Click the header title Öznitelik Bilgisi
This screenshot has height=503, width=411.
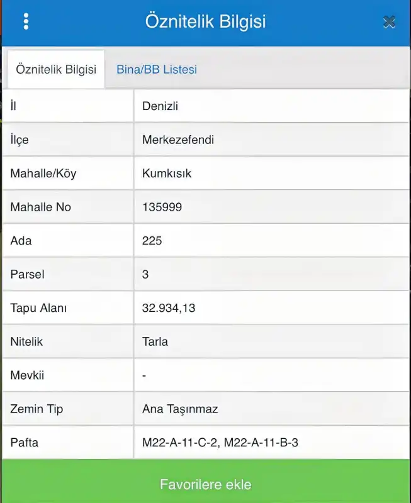click(x=205, y=21)
